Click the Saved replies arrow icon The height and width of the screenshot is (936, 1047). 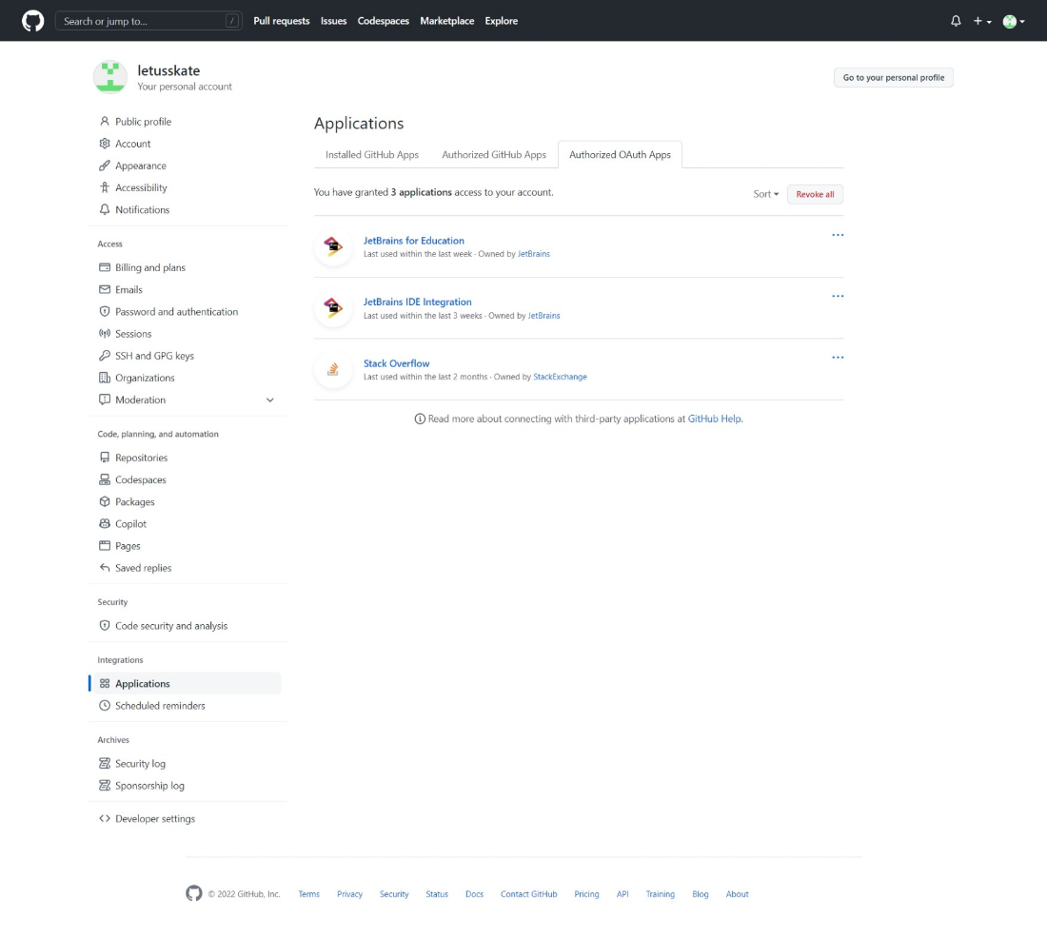pyautogui.click(x=104, y=568)
